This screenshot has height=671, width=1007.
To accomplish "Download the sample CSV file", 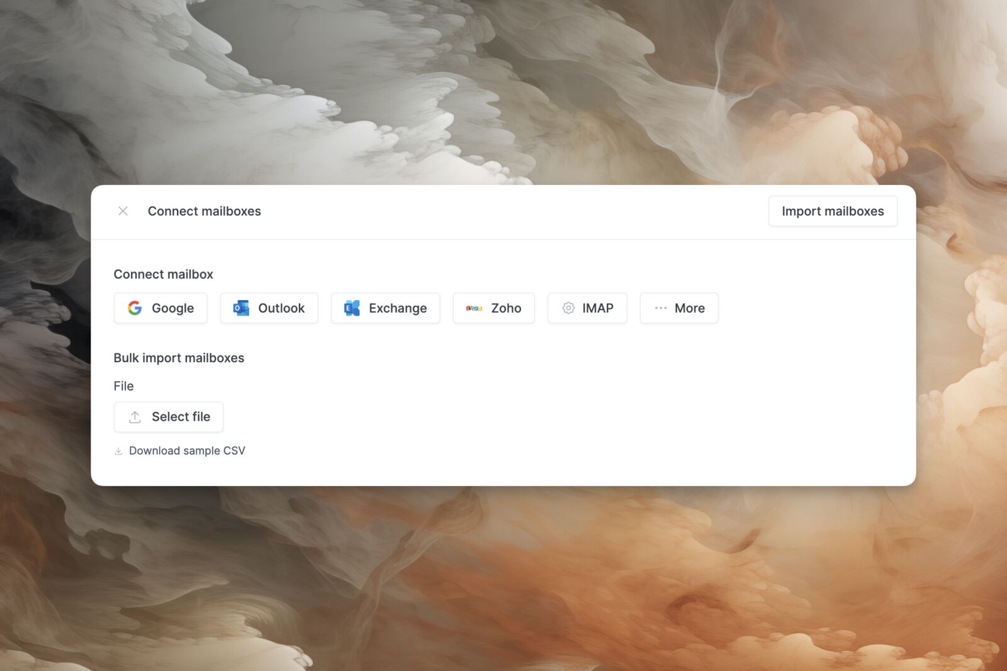I will (x=187, y=451).
